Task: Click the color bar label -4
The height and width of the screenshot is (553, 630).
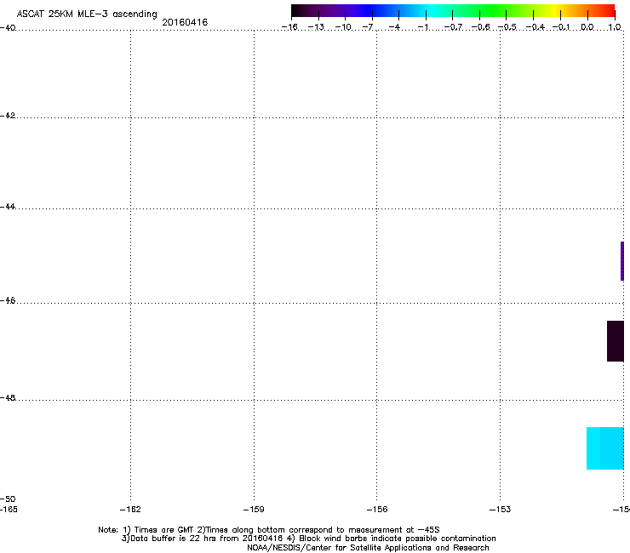Action: point(394,27)
